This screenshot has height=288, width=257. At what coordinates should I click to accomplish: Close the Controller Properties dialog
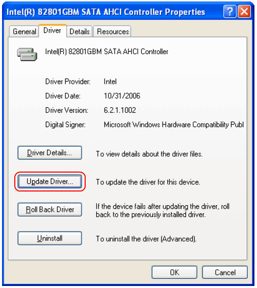(x=244, y=11)
